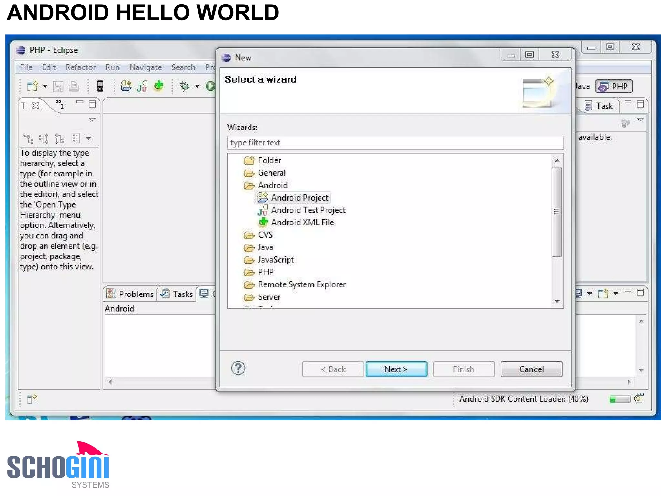
Task: Open the Run menu
Action: (x=112, y=67)
